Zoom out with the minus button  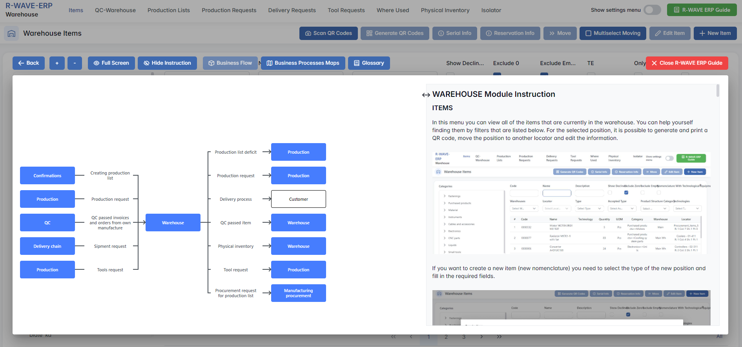(x=75, y=63)
